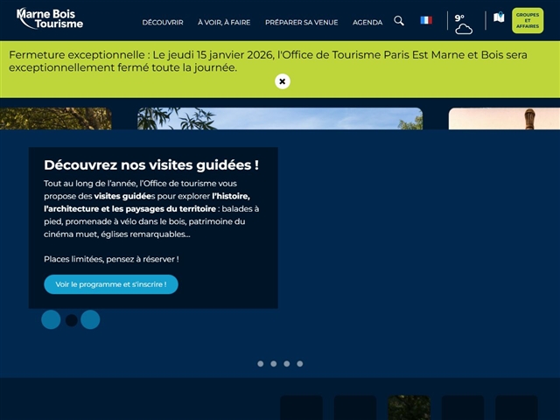Go to the Agenda menu item
560x420 pixels.
click(x=367, y=22)
